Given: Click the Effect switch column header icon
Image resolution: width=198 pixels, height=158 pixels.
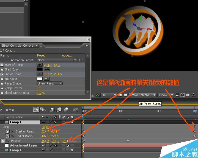Looking at the screenshot, I should click(56, 117).
